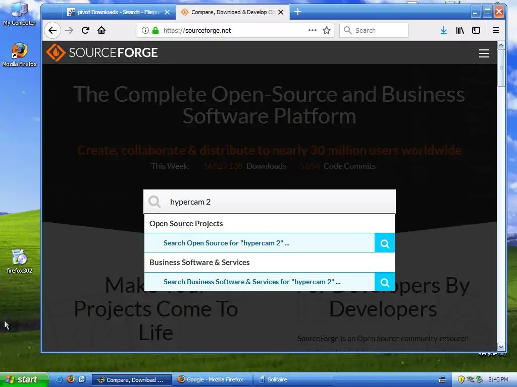Click Internet Explorer quick launch icon
This screenshot has width=517, height=387.
point(59,379)
